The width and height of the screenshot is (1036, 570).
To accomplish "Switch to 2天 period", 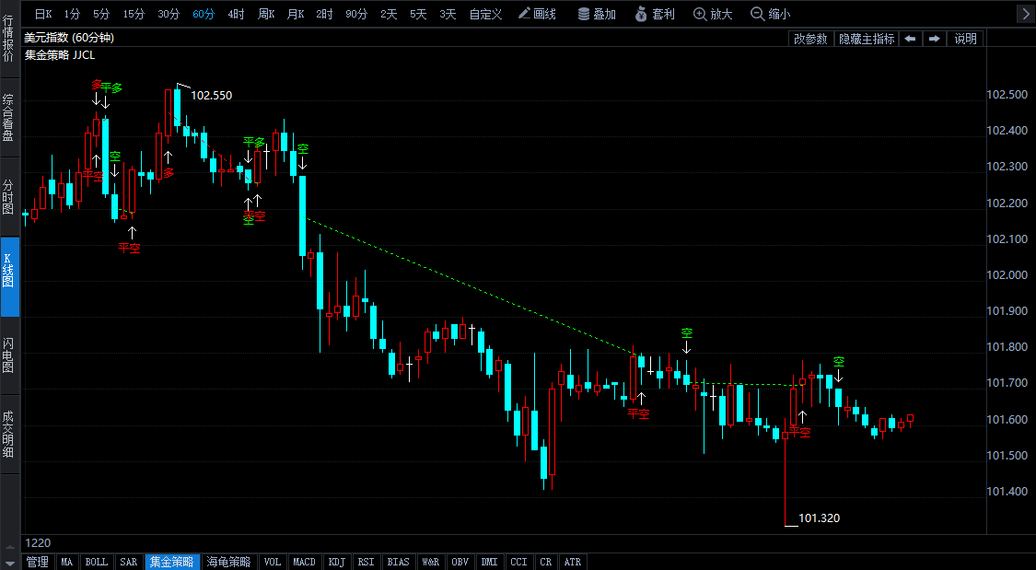I will [x=390, y=14].
